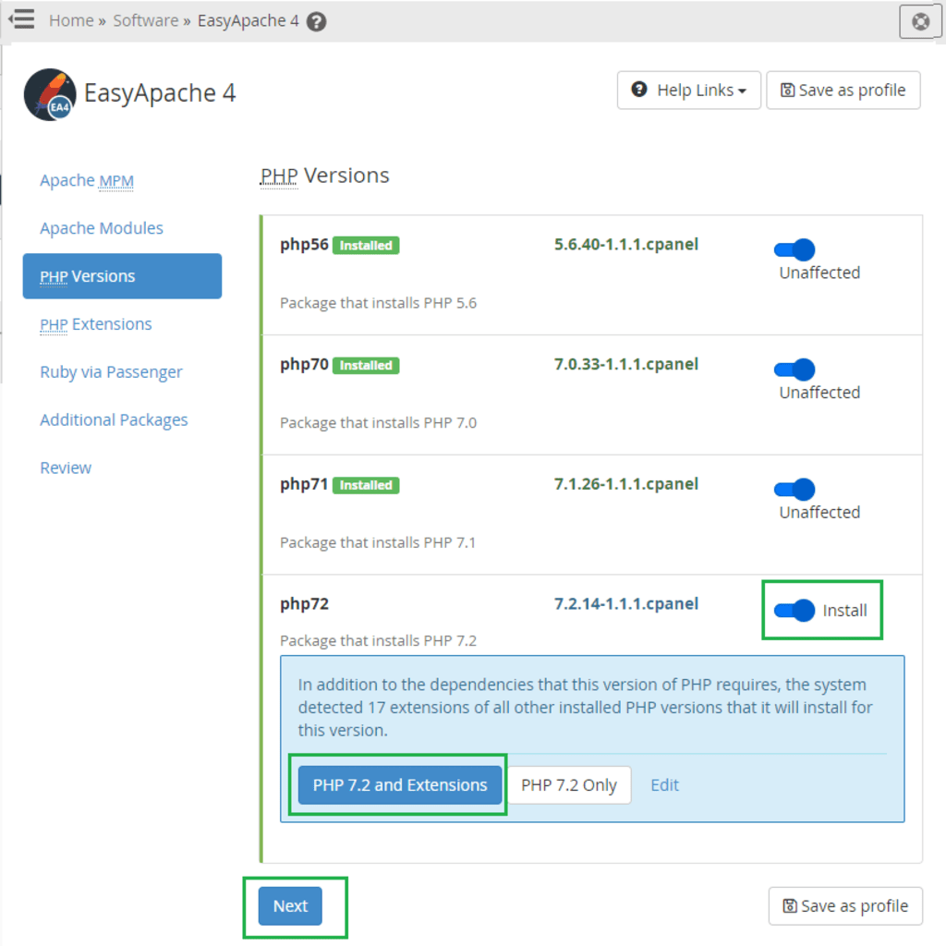Go to Apache MPM section

87,180
